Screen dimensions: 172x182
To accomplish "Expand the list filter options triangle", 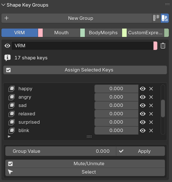I will pos(9,136).
